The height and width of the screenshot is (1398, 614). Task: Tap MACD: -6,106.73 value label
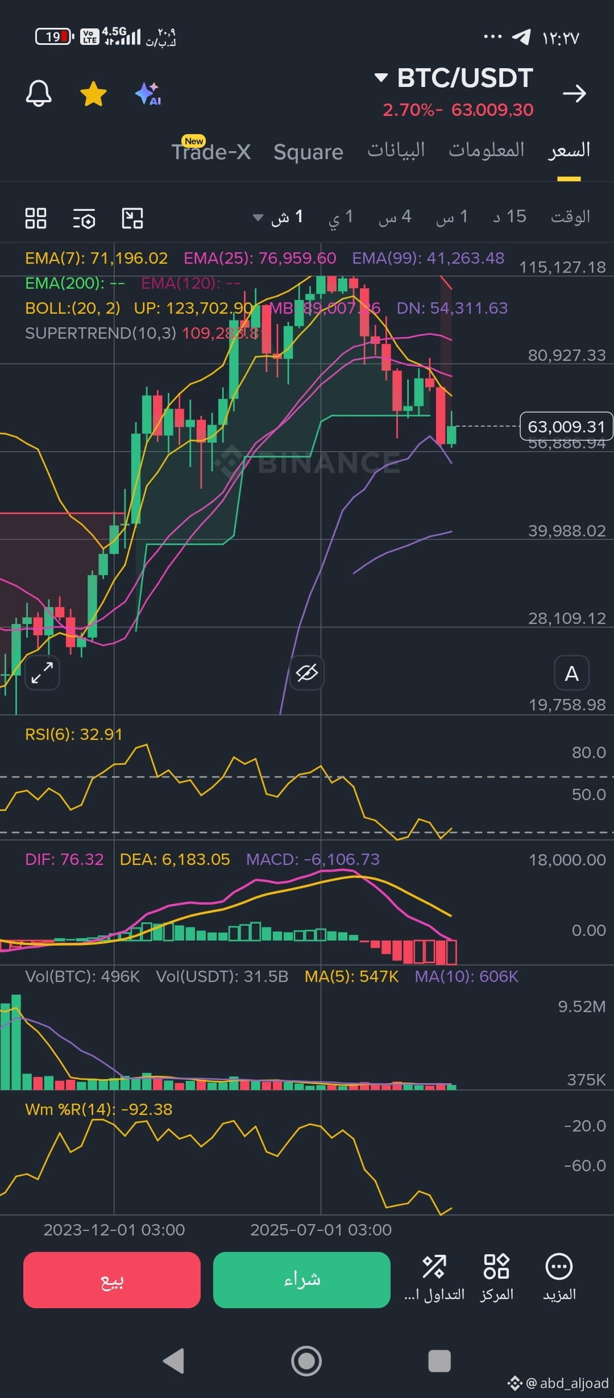click(313, 859)
